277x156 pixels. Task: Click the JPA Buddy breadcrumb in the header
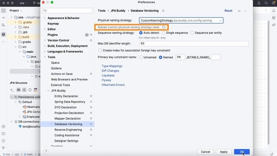coord(118,11)
